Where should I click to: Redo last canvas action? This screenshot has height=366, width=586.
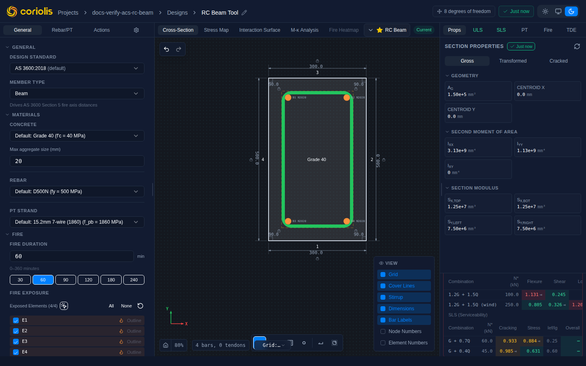coord(179,49)
